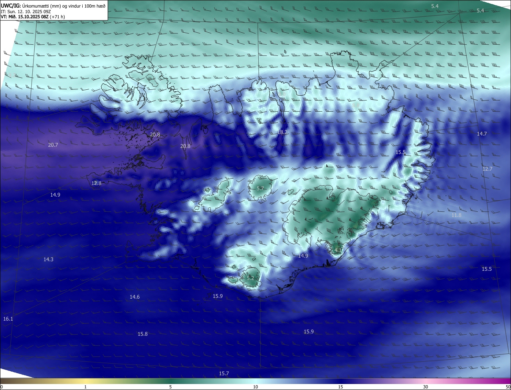Click the 12.7 value off the east coast
Viewport: 511px width, 390px height.
487,169
